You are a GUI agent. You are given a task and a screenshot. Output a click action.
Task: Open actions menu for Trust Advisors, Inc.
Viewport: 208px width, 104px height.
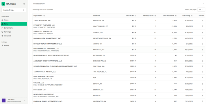(203, 21)
